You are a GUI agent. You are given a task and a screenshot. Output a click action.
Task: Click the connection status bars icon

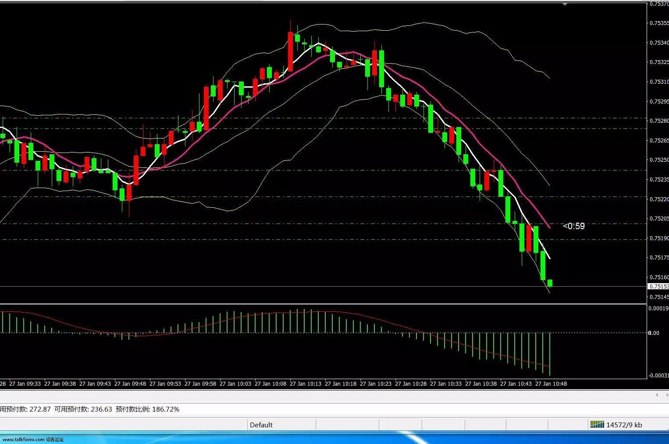pos(597,424)
